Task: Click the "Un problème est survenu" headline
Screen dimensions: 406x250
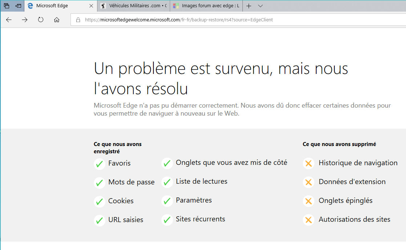Action: coord(221,79)
